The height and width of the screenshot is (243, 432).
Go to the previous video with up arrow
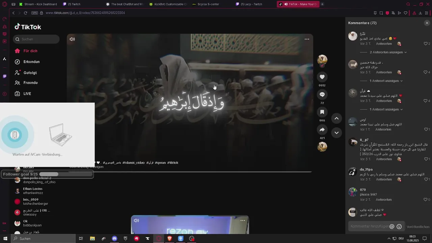336,118
